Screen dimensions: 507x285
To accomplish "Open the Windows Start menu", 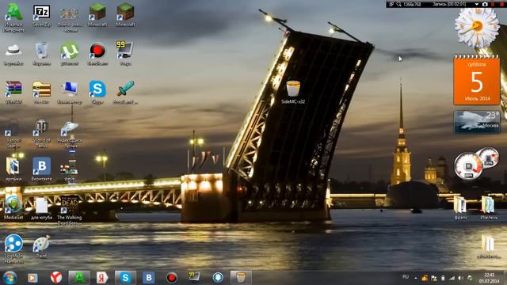I will (x=10, y=278).
